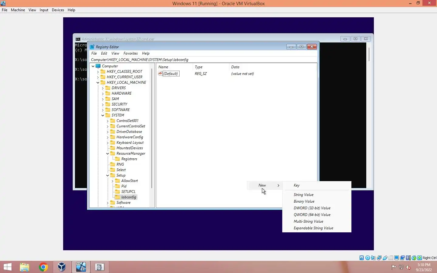Choose String Value from the submenu

click(317, 195)
